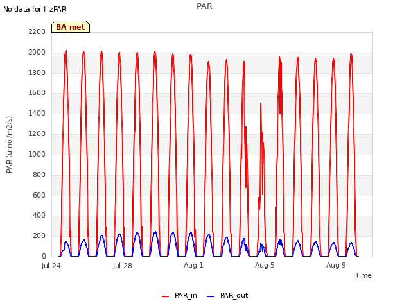Click the last red PAR_in peak after Aug 9
This screenshot has width=411, height=308.
coord(351,54)
